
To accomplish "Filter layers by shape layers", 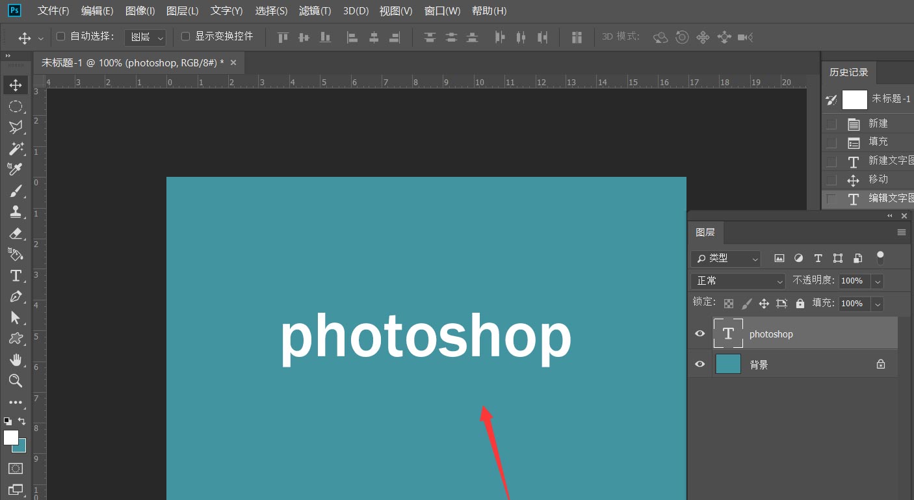I will (838, 258).
